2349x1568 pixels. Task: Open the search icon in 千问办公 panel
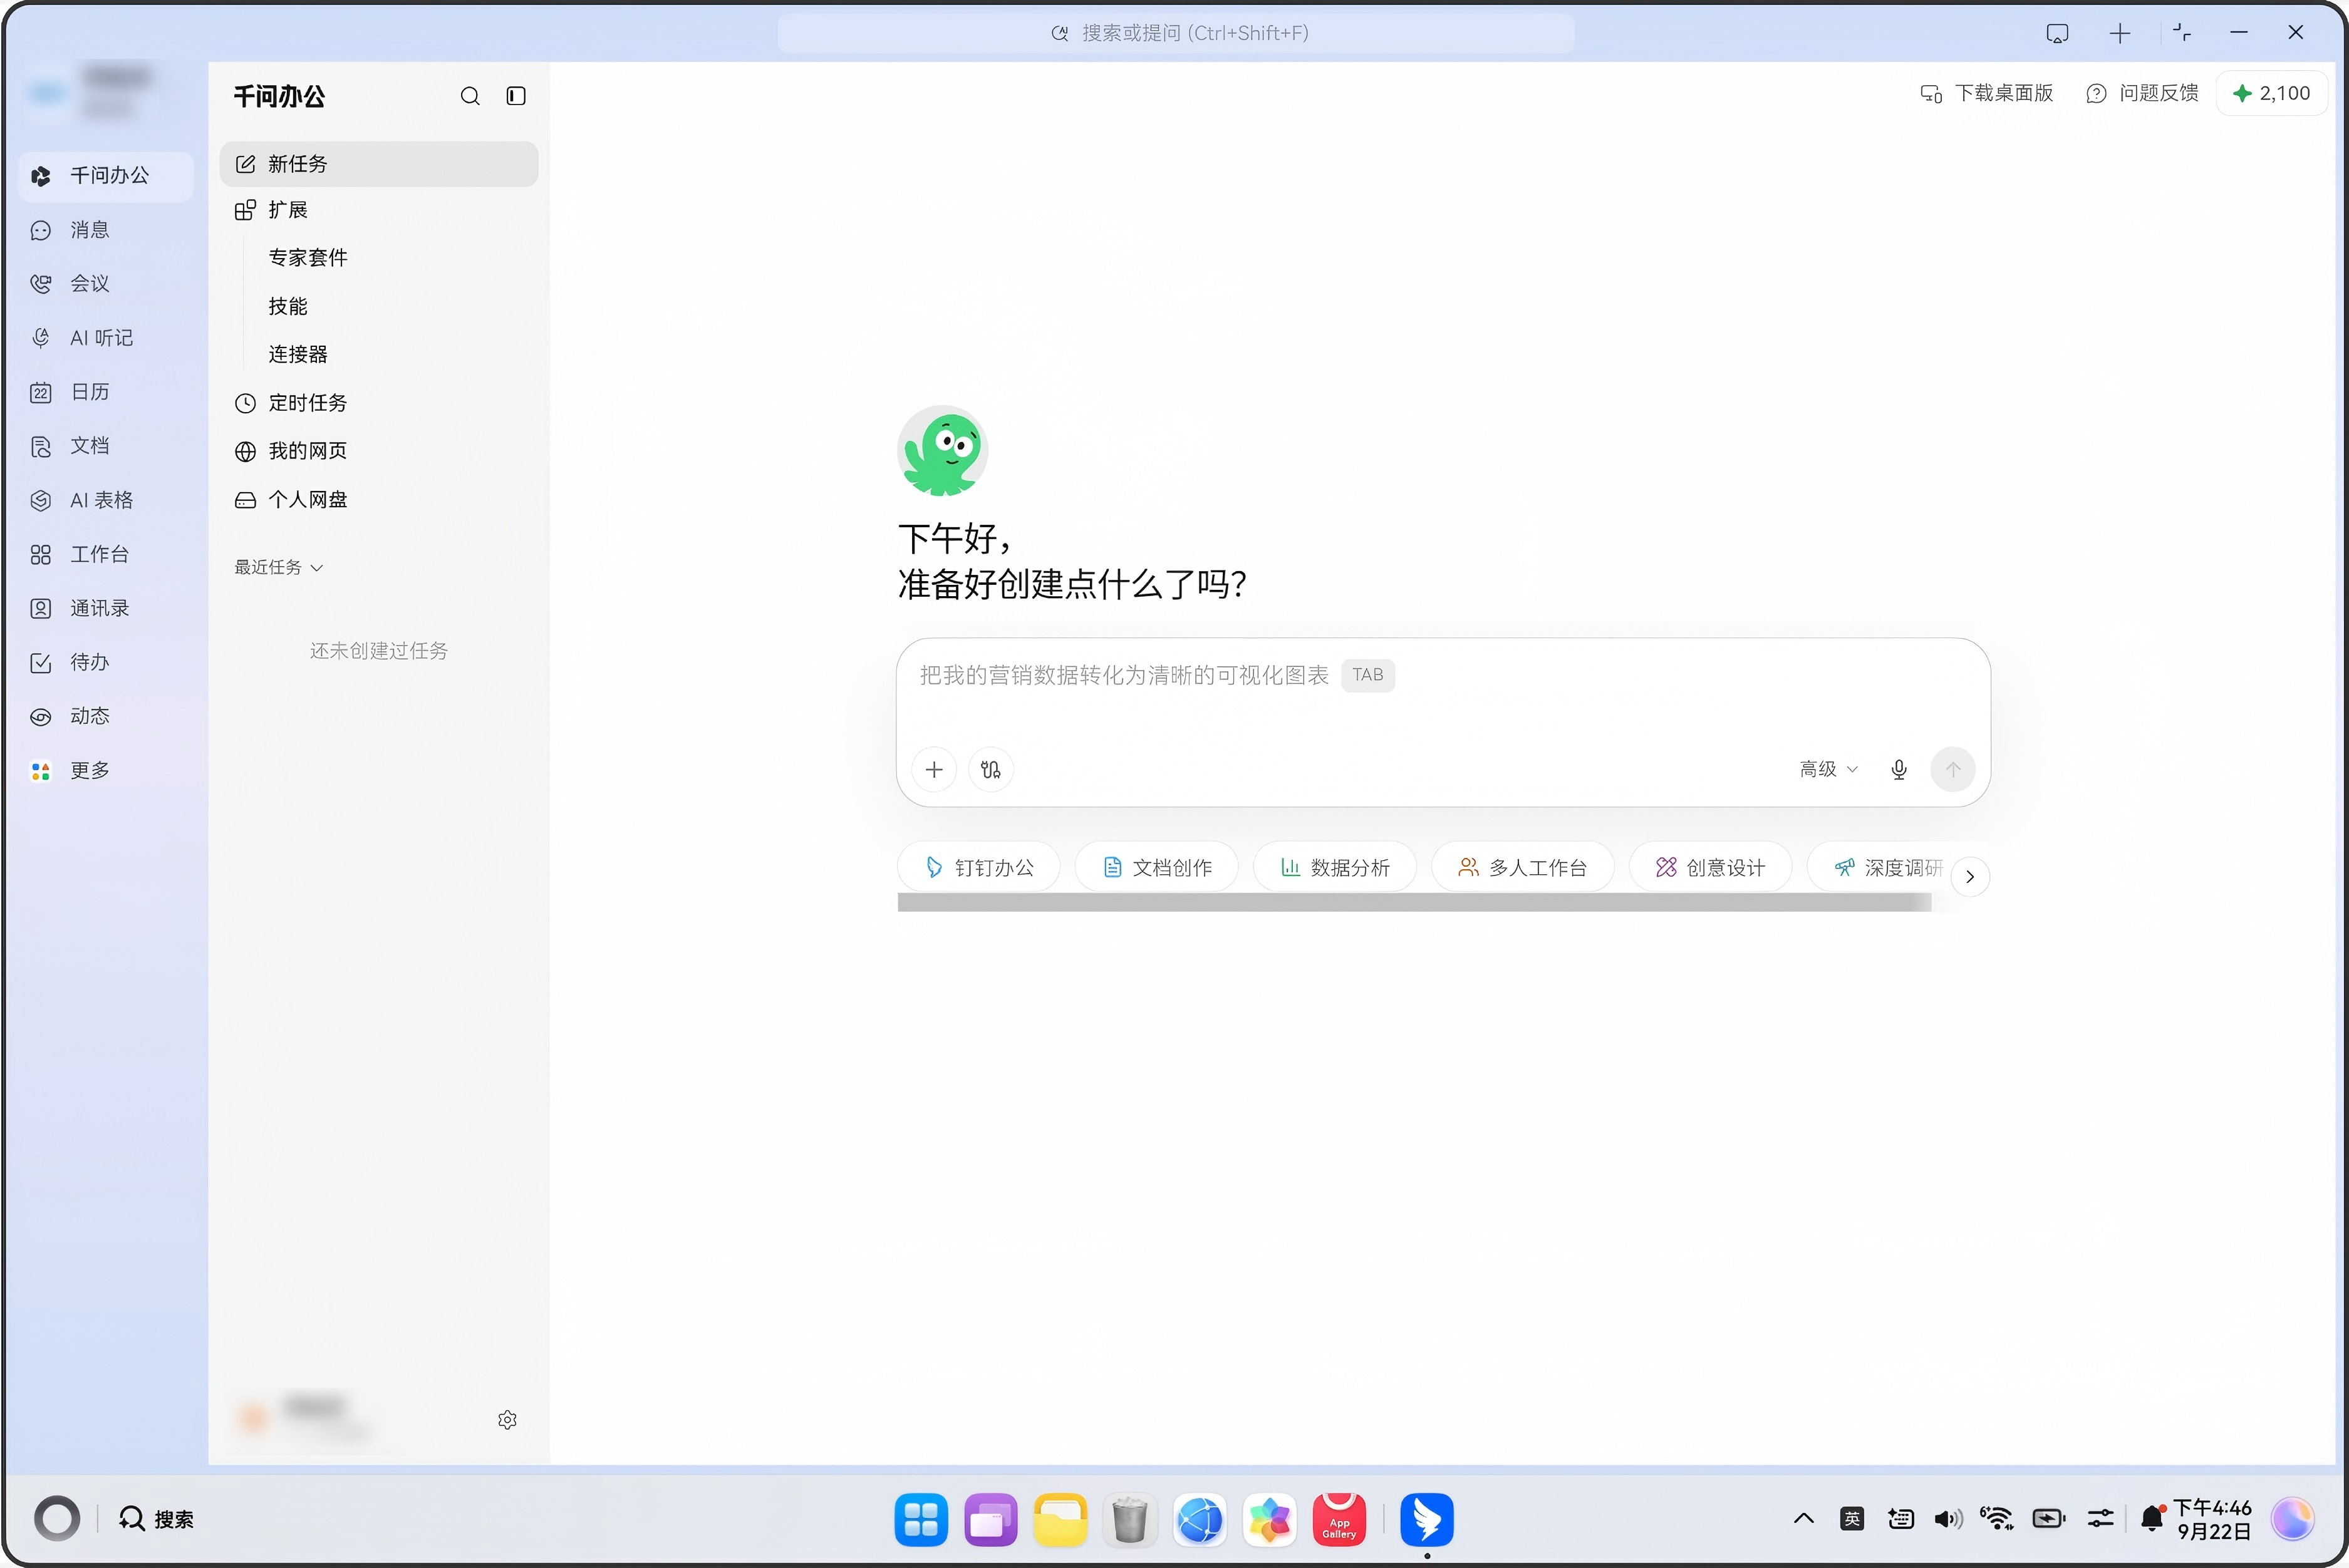(x=469, y=96)
